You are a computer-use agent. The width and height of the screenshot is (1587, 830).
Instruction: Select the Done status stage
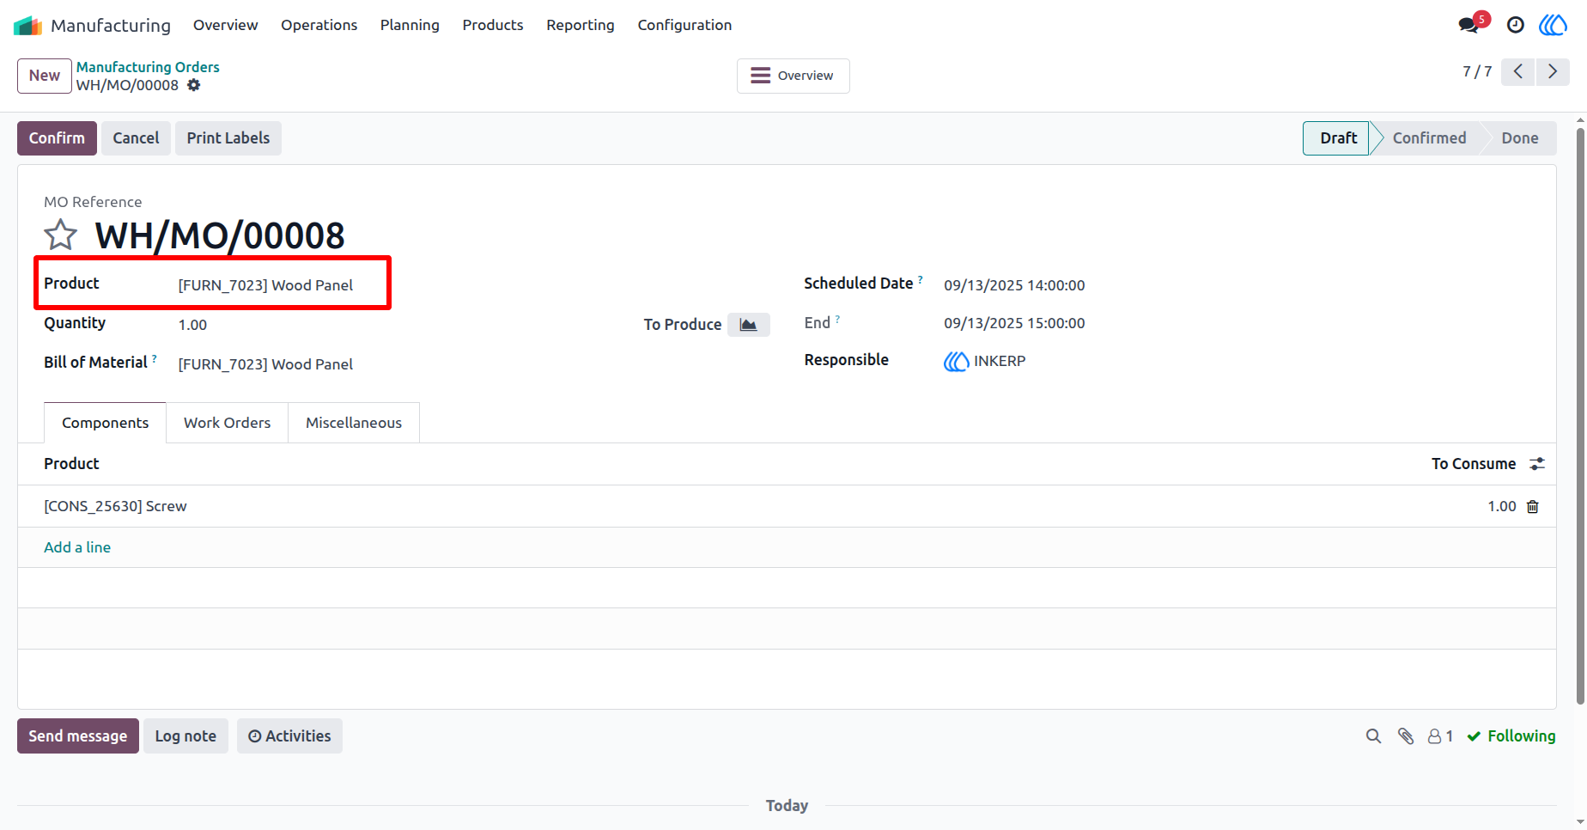[x=1519, y=138]
